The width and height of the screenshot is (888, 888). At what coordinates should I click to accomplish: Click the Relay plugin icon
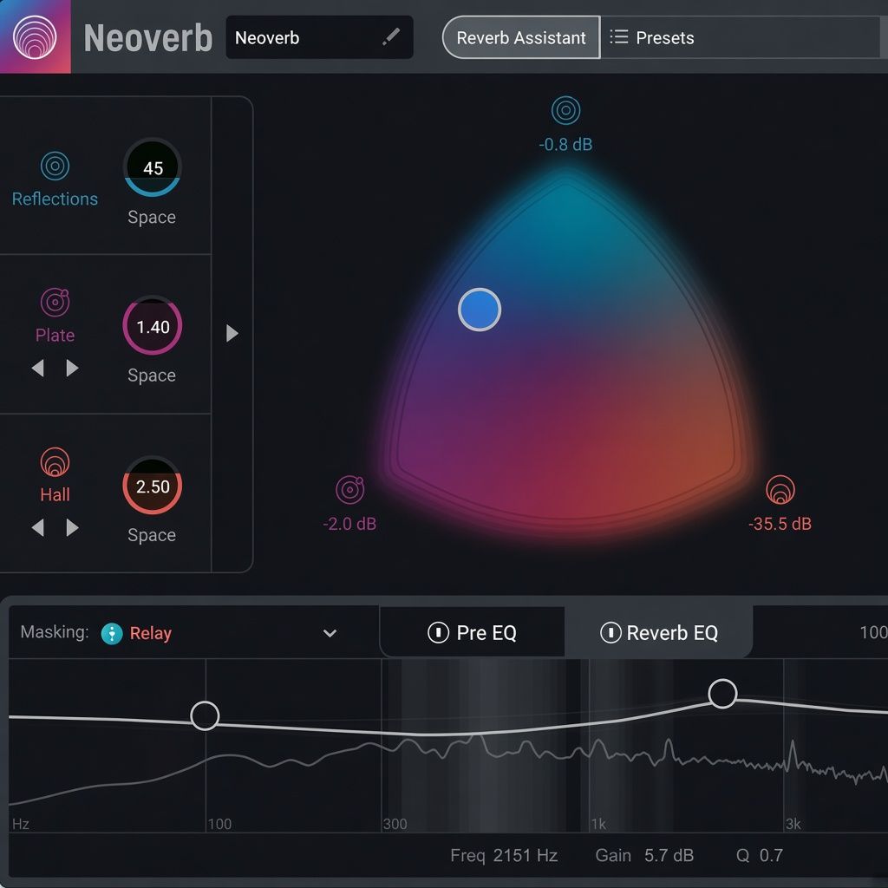112,634
